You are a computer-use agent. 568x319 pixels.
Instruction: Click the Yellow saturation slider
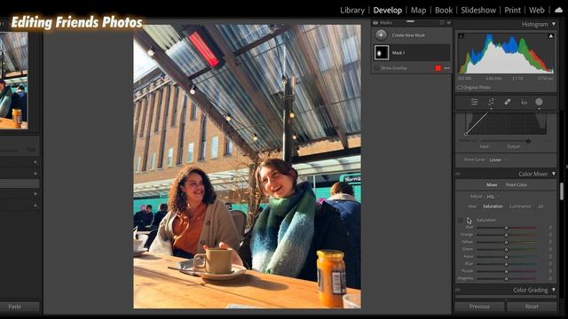507,242
